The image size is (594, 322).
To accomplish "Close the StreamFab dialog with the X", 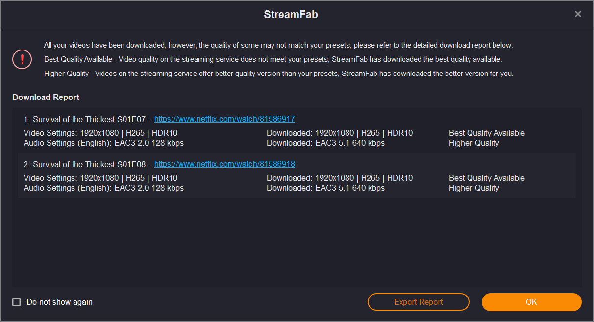I will pyautogui.click(x=578, y=14).
